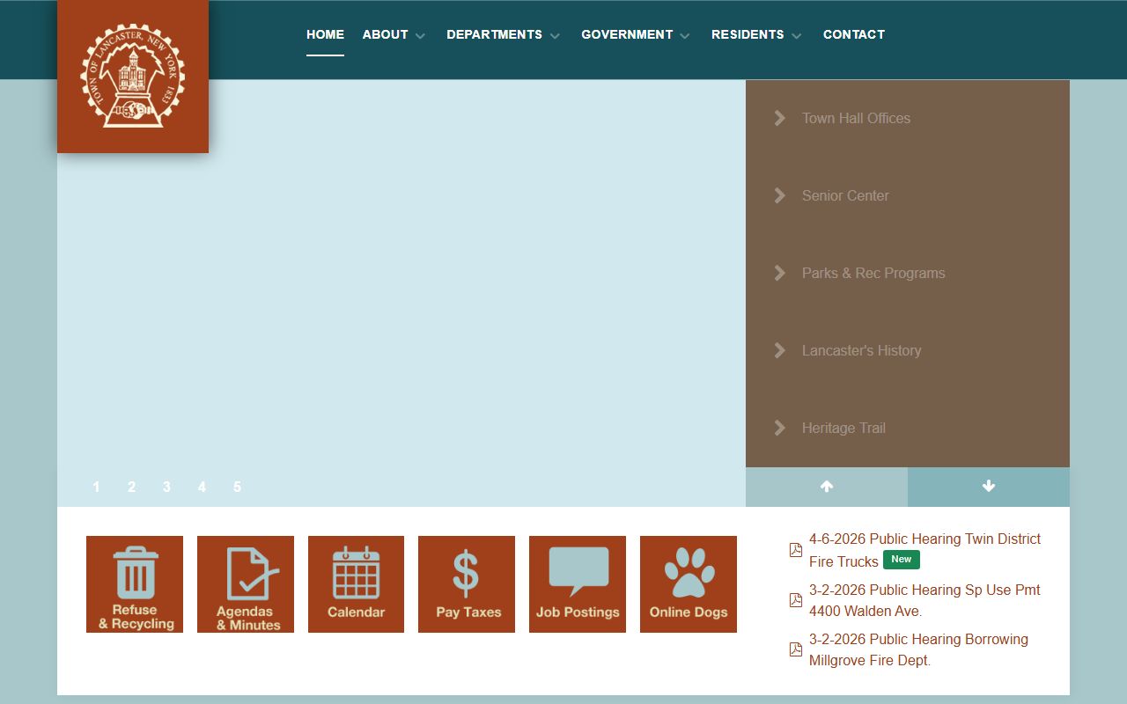Click the PDF icon beside Twin District Fire Trucks
This screenshot has height=704, width=1127.
click(796, 550)
